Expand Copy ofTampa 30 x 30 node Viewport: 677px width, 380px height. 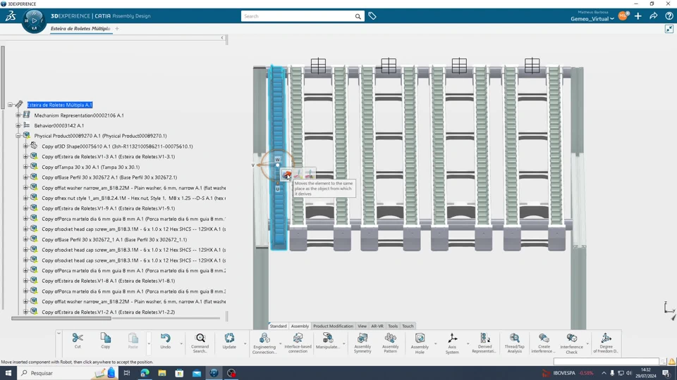tap(26, 167)
